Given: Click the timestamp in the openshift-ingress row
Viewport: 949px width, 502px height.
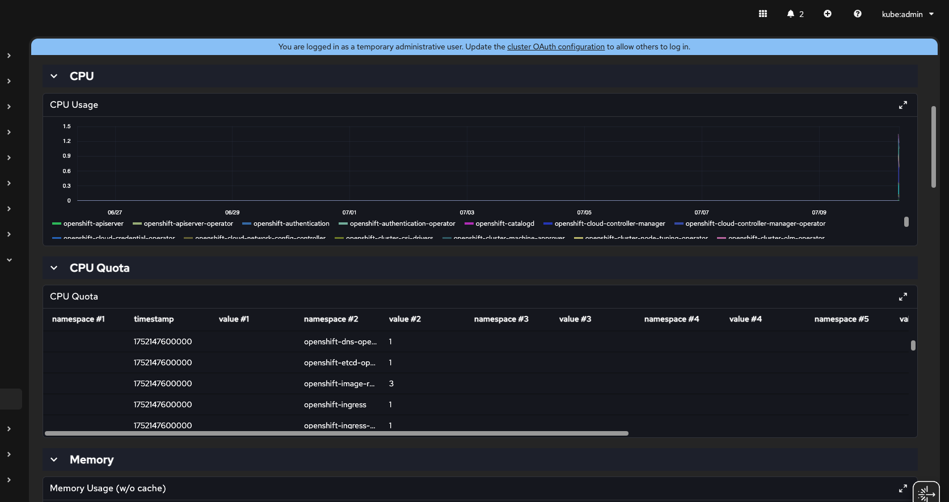Looking at the screenshot, I should pyautogui.click(x=163, y=404).
